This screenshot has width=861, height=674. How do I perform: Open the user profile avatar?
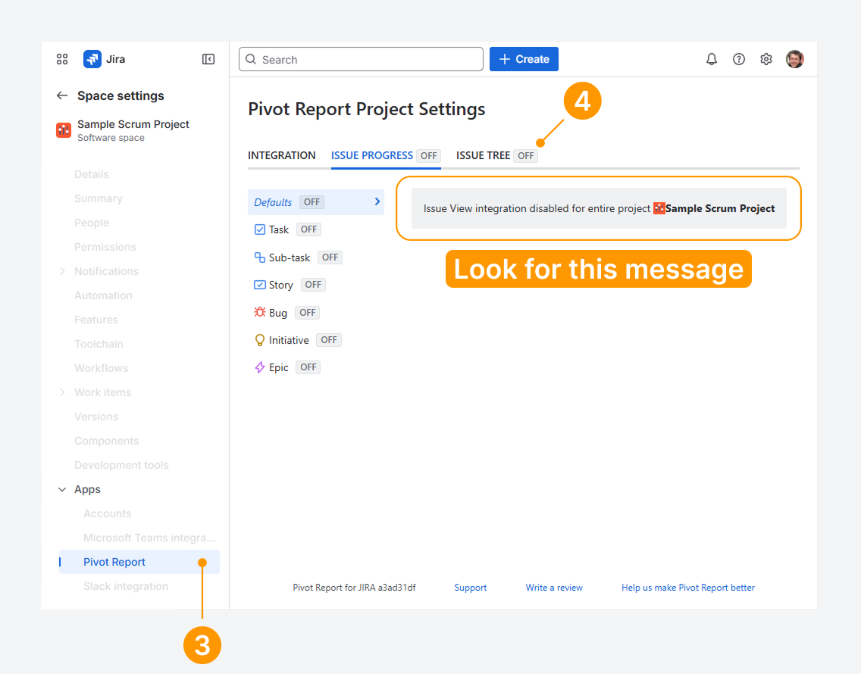794,59
